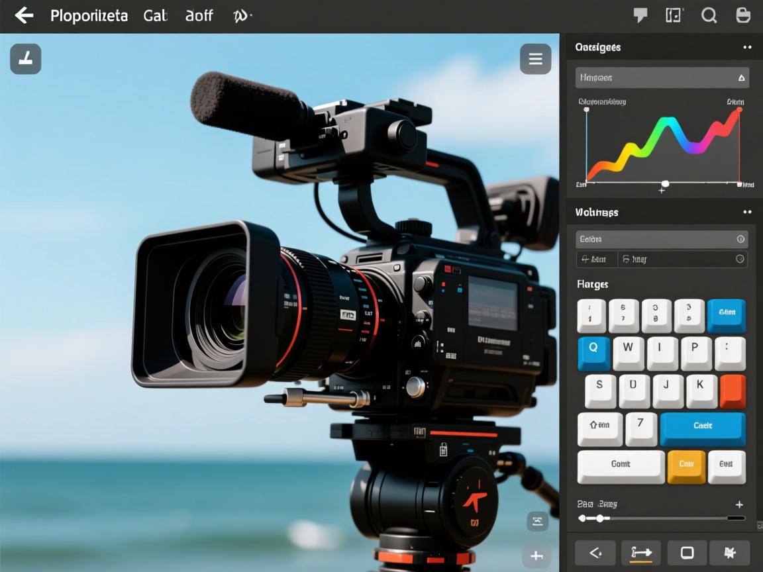Toggle the orange-red key beside K
The width and height of the screenshot is (763, 572).
click(733, 391)
